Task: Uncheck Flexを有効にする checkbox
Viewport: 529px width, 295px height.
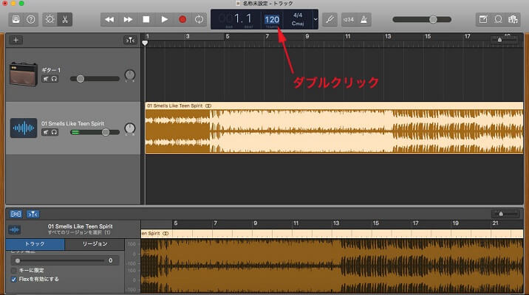Action: click(14, 280)
